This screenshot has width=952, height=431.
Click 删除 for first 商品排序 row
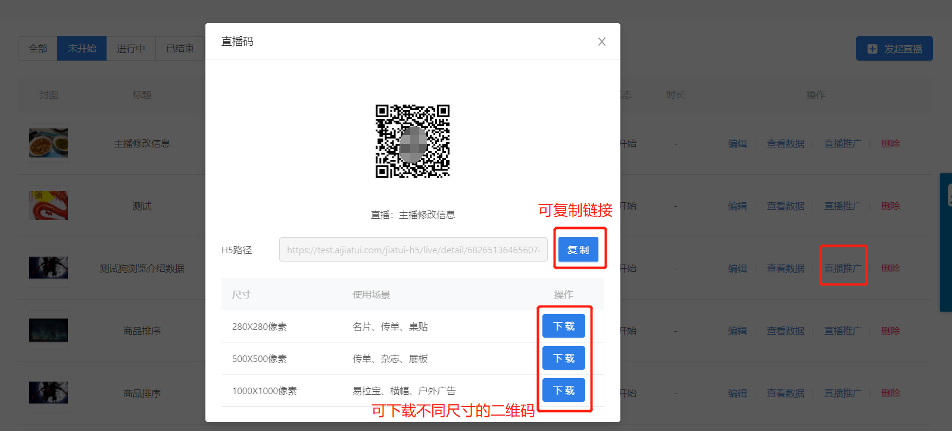point(891,331)
